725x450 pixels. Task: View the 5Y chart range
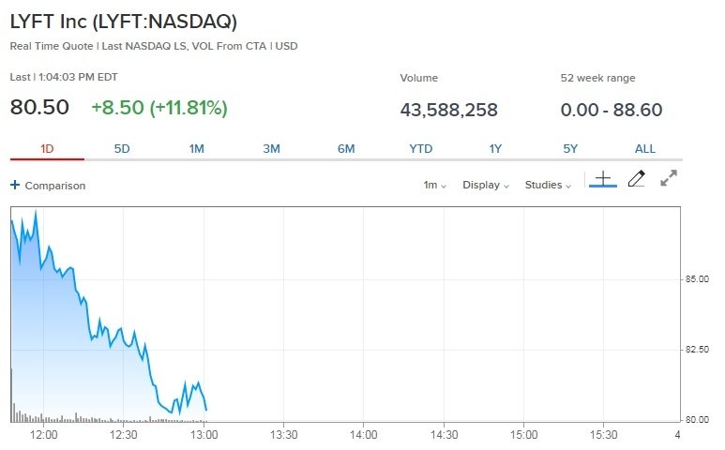pyautogui.click(x=570, y=148)
